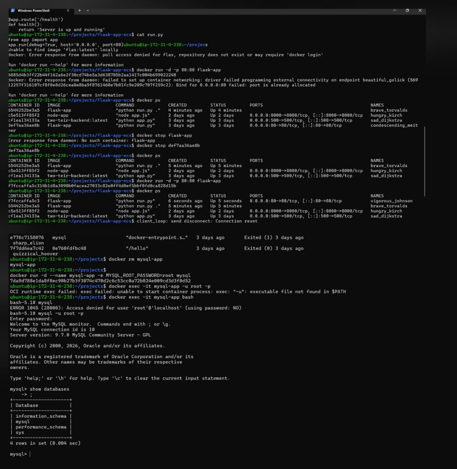This screenshot has width=457, height=469.
Task: Click '4 rows in set (0.004 sec)' text
Action: coord(45,443)
